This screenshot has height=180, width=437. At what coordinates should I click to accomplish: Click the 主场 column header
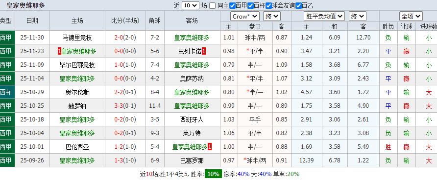(x=77, y=20)
